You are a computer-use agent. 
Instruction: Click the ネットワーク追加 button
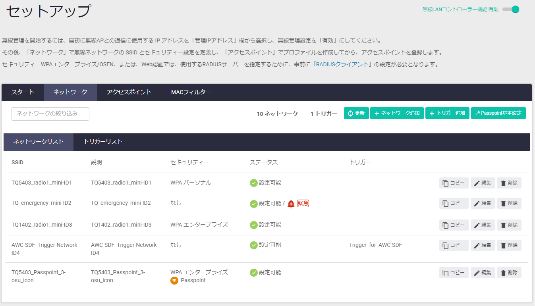(397, 113)
